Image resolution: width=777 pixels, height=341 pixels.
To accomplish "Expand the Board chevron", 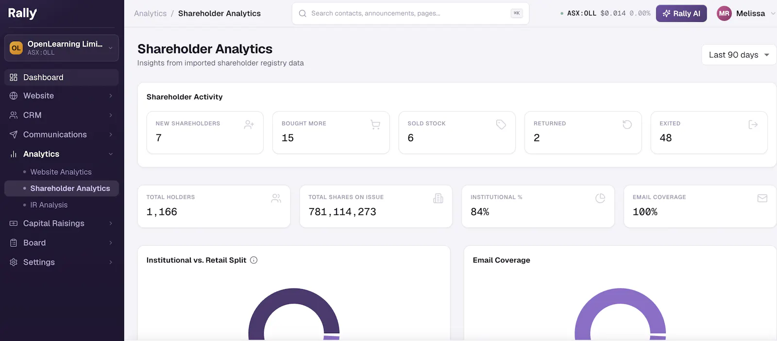I will (111, 243).
